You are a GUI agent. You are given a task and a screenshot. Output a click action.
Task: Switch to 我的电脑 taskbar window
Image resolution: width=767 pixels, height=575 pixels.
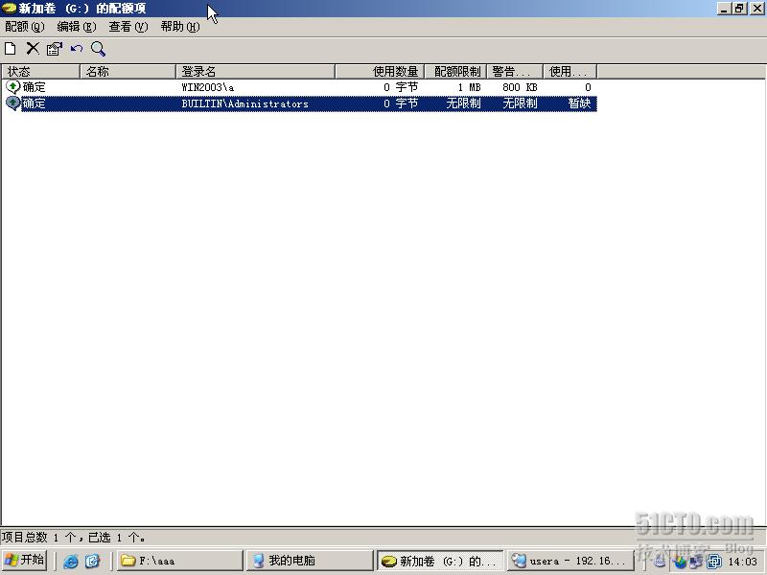310,561
